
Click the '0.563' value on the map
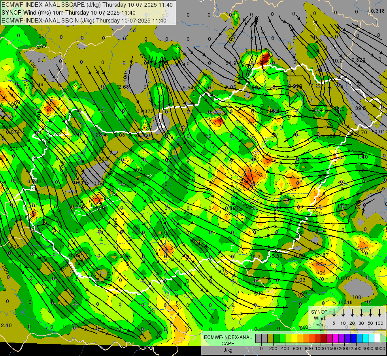pos(101,159)
